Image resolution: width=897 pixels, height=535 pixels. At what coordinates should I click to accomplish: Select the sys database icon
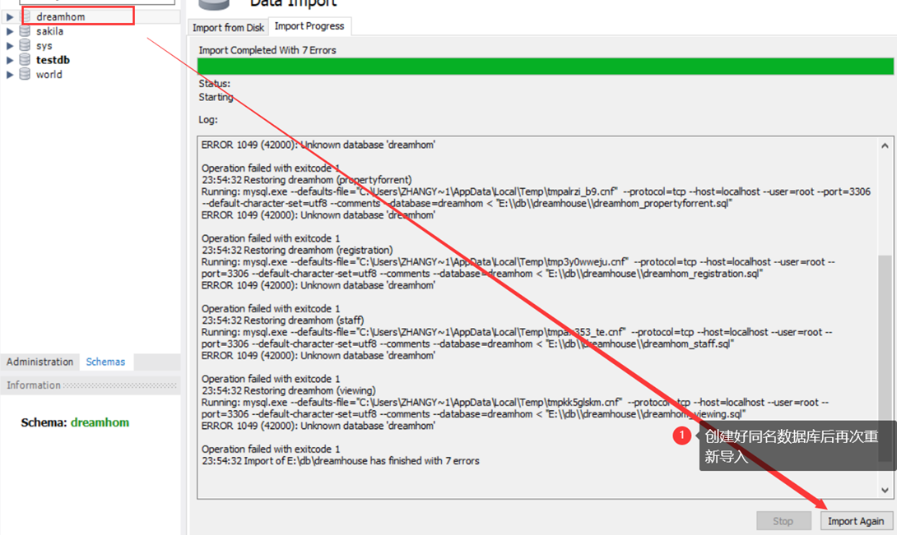click(25, 45)
